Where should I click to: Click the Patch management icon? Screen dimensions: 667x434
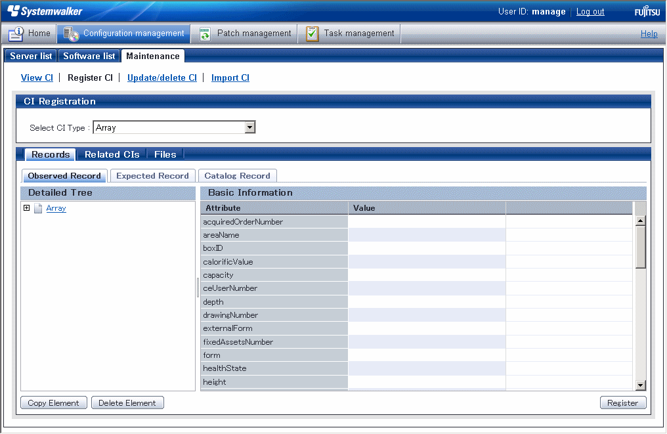tap(205, 33)
